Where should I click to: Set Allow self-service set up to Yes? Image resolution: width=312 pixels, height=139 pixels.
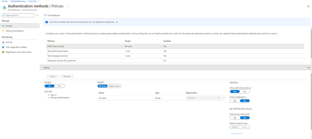[235, 91]
